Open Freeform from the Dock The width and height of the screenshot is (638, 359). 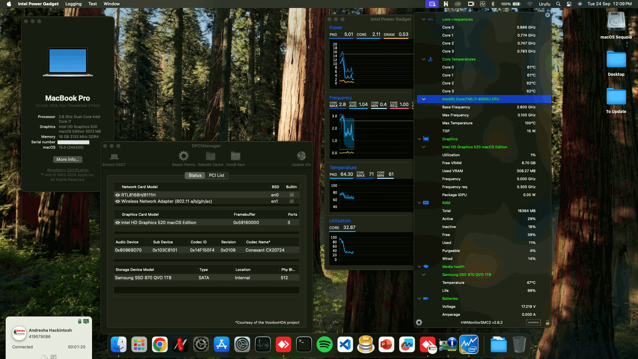coord(407,345)
